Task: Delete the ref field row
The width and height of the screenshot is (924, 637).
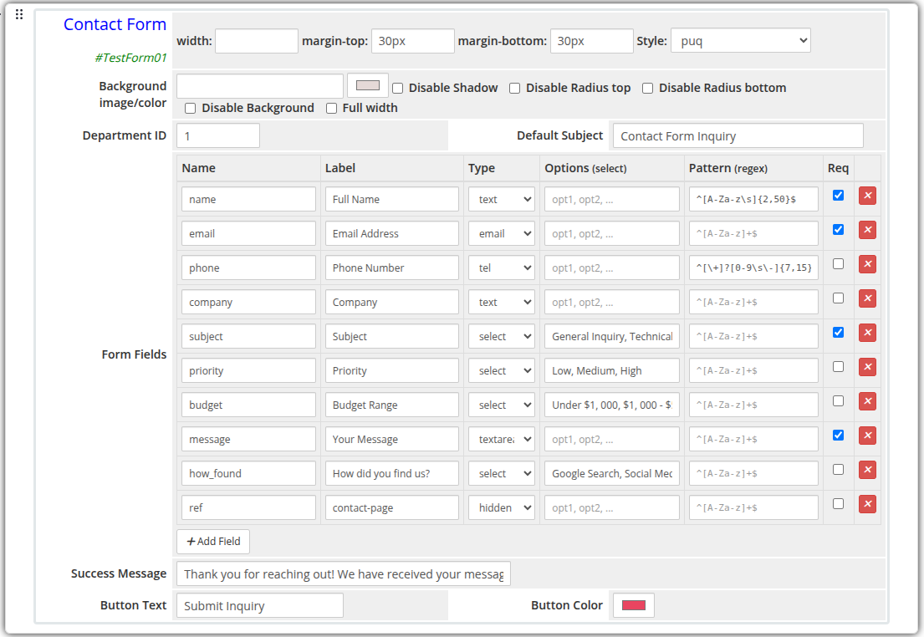Action: click(867, 504)
